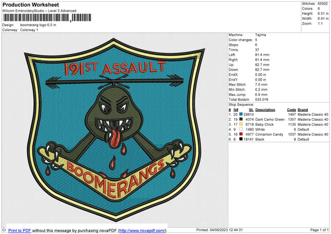Click the Stitches value 65502
331x234 pixels.
(323, 4)
